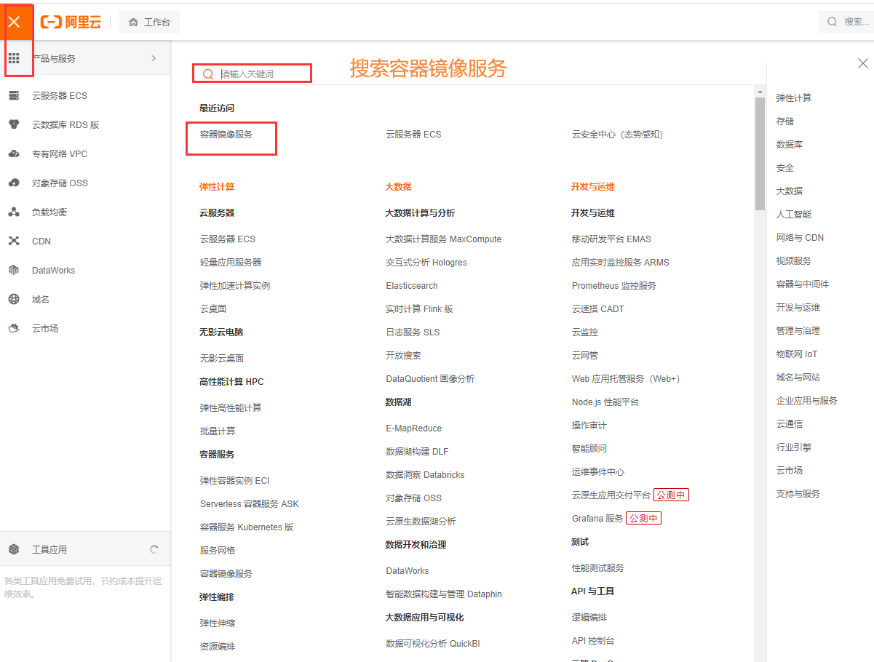874x662 pixels.
Task: Click the 工具应用 loading spinner icon
Action: [x=154, y=549]
